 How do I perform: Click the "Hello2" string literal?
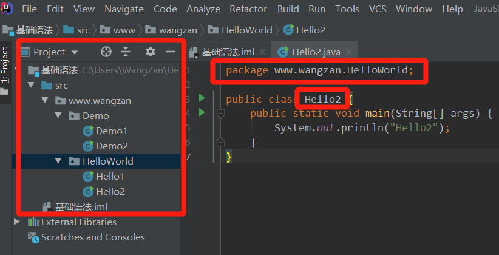[x=414, y=128]
